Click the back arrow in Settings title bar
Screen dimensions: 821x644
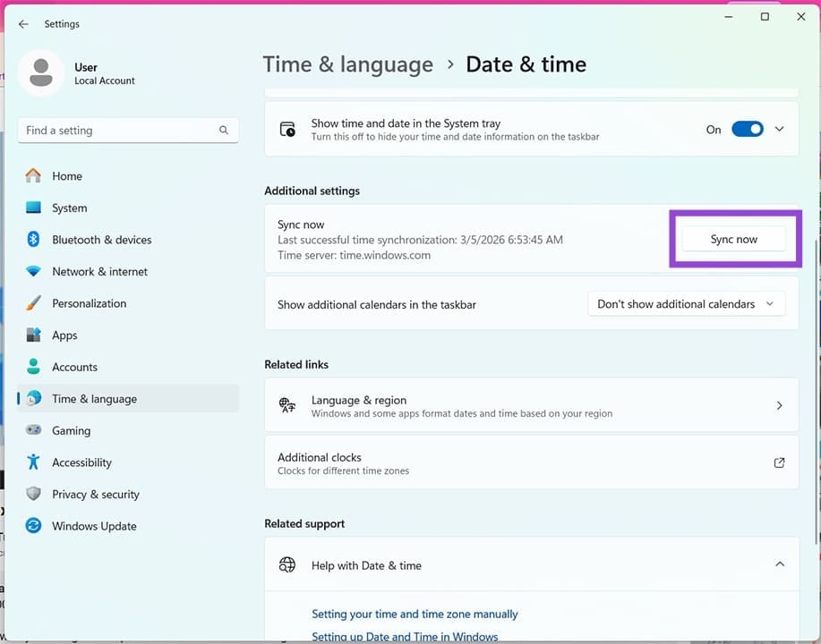(23, 24)
